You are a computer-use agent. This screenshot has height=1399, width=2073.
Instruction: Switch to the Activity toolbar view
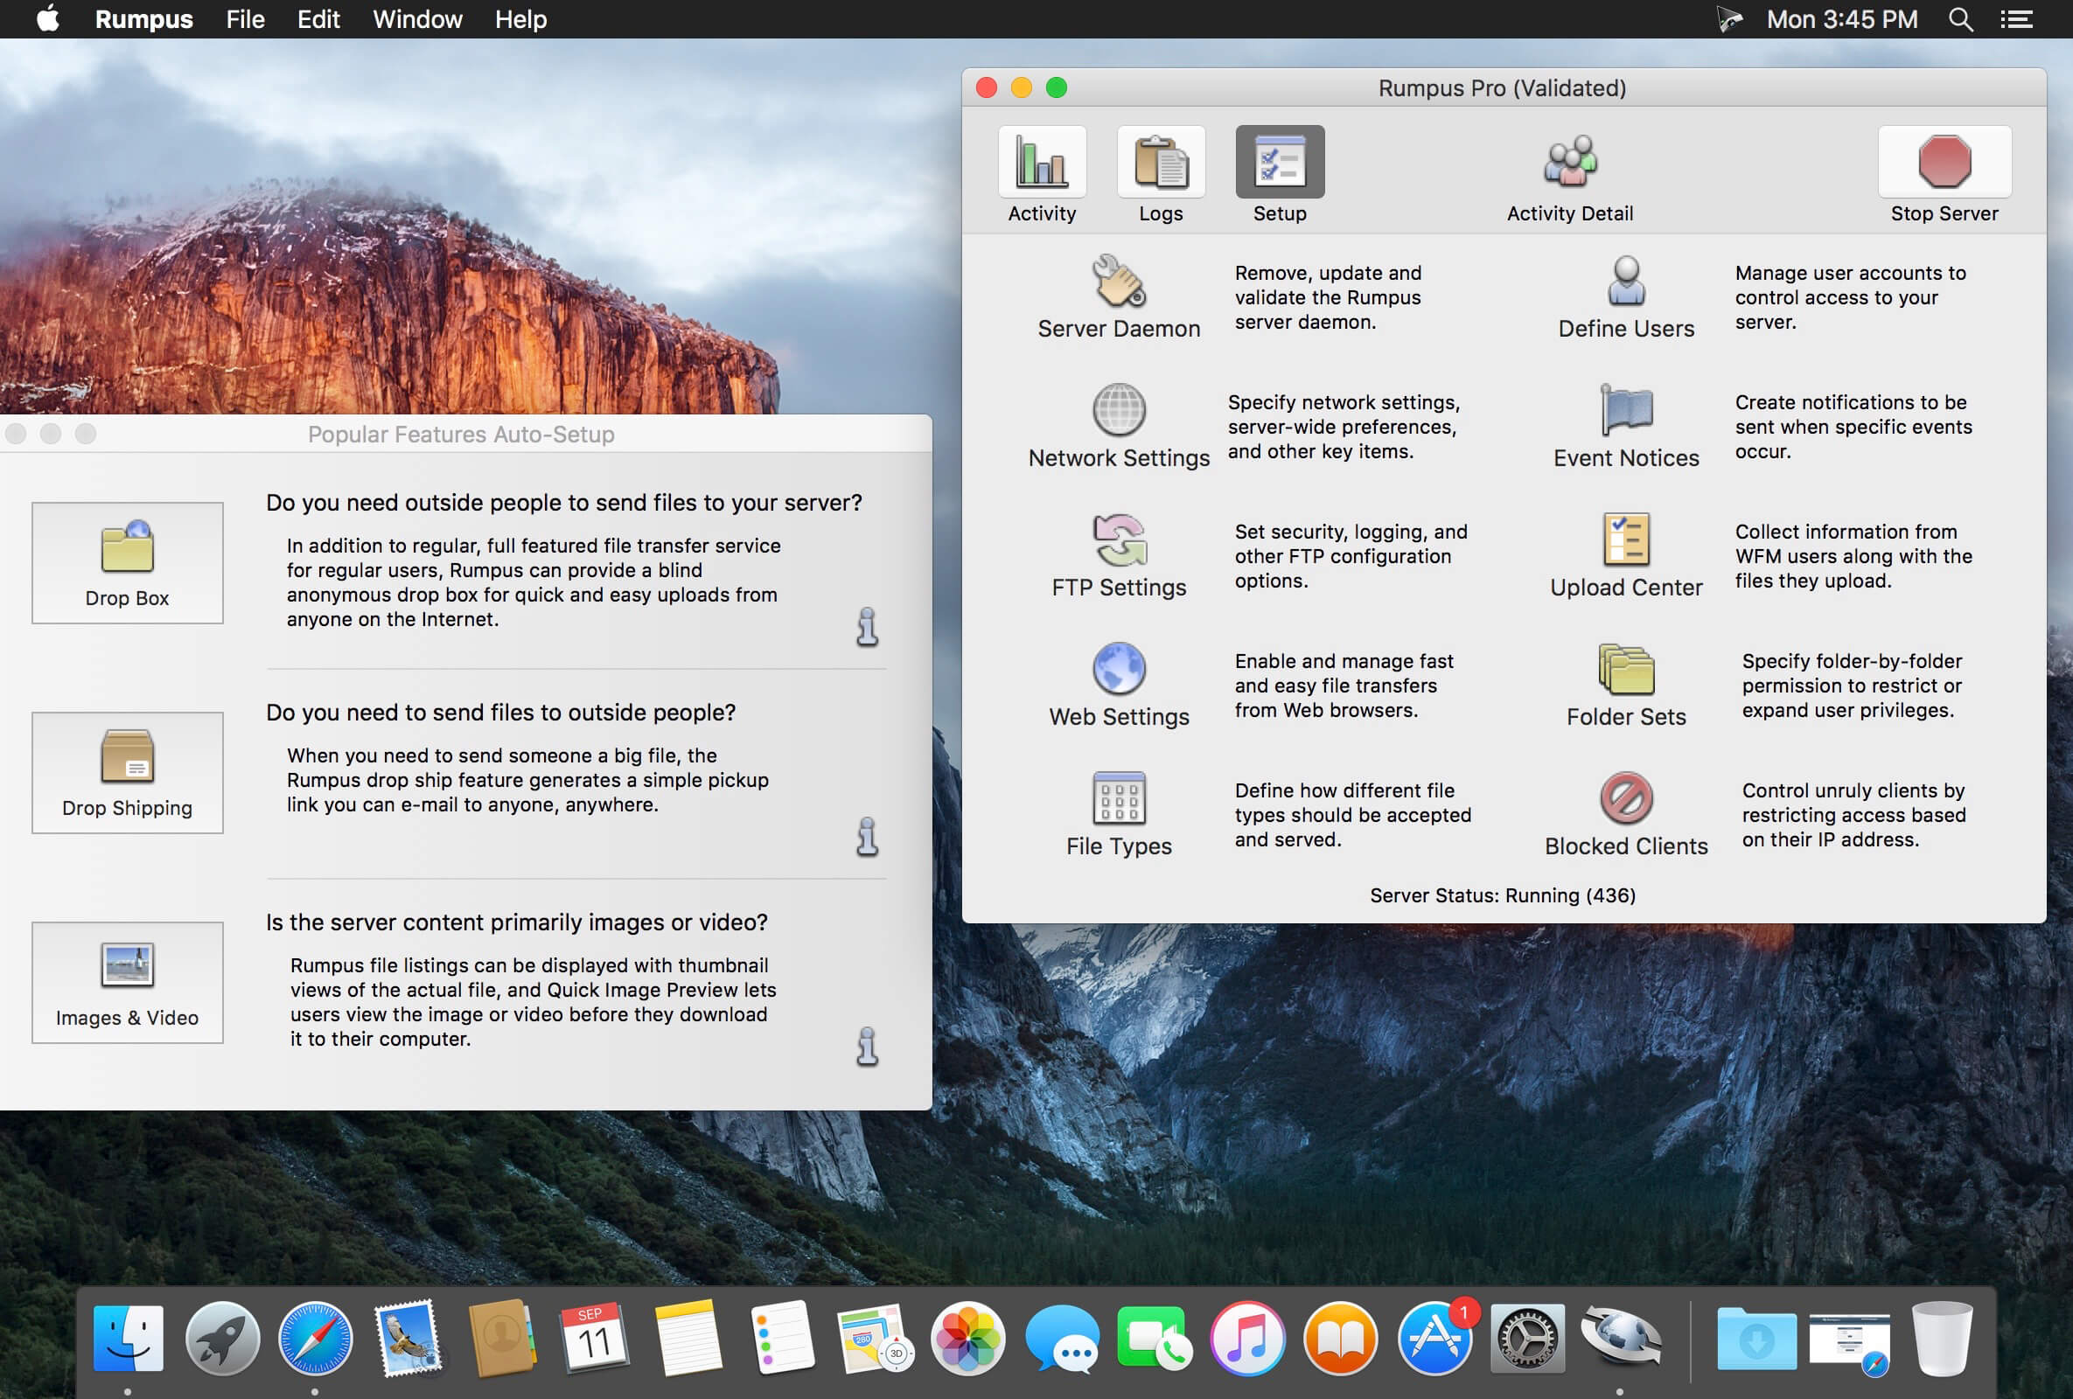(1041, 164)
